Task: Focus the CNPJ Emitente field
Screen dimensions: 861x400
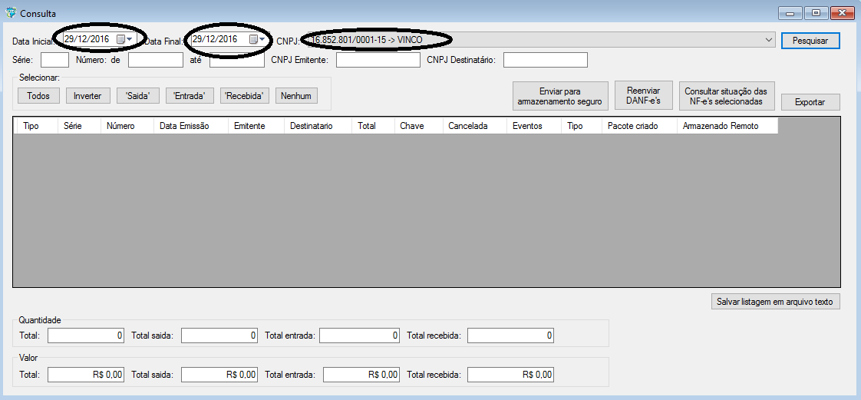Action: pyautogui.click(x=378, y=60)
